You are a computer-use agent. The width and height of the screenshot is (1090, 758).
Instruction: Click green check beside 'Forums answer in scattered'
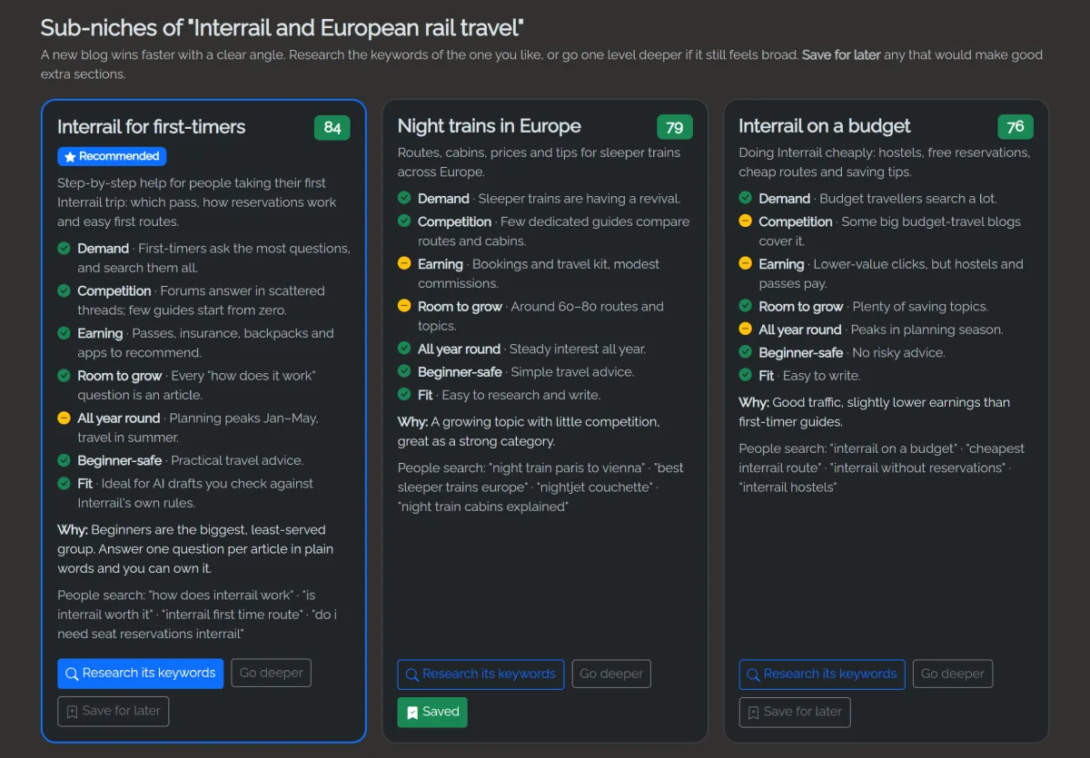coord(64,290)
